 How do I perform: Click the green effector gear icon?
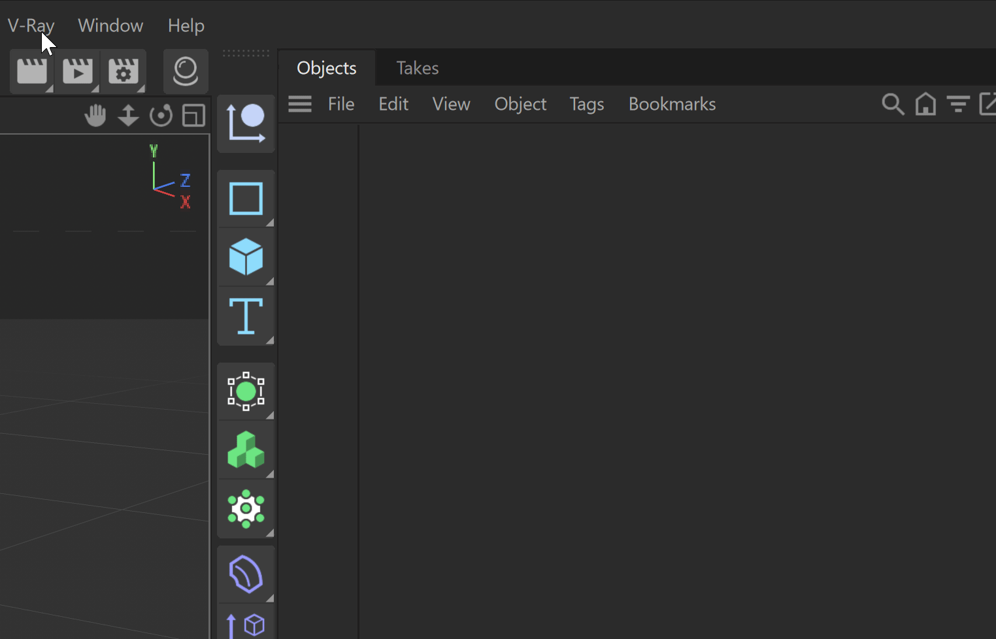[246, 508]
